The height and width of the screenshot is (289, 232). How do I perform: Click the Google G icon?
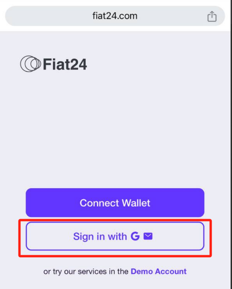[x=135, y=236]
